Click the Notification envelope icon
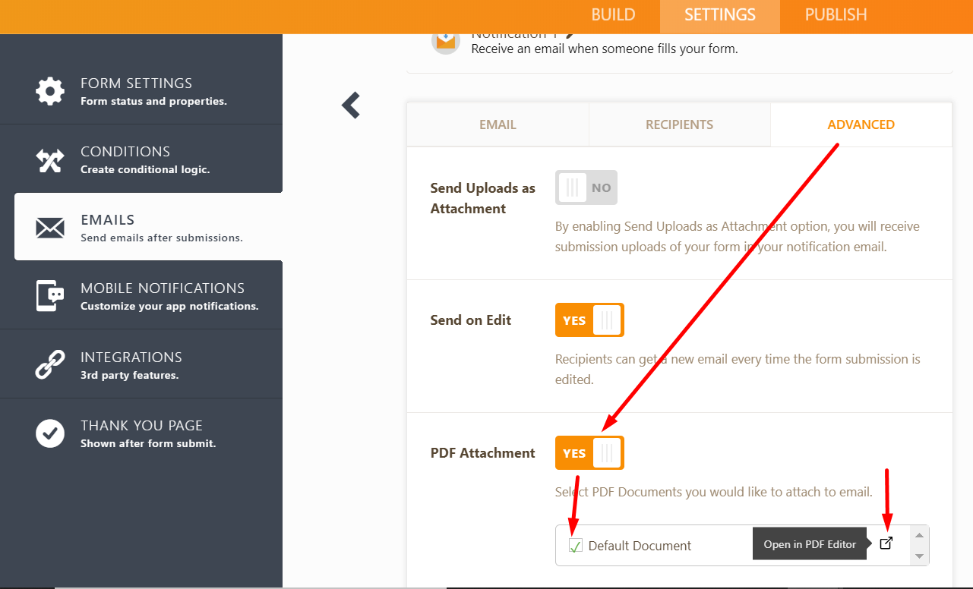This screenshot has height=589, width=973. click(446, 41)
